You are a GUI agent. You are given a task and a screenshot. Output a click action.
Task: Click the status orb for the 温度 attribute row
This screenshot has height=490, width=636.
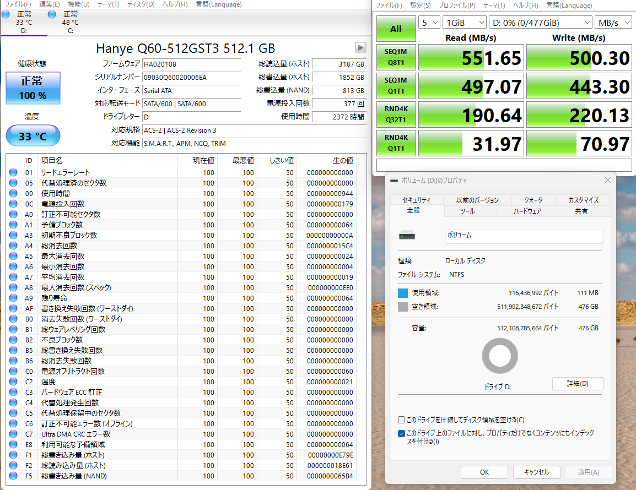tap(13, 382)
